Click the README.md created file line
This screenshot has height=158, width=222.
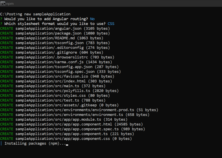coord(52,38)
